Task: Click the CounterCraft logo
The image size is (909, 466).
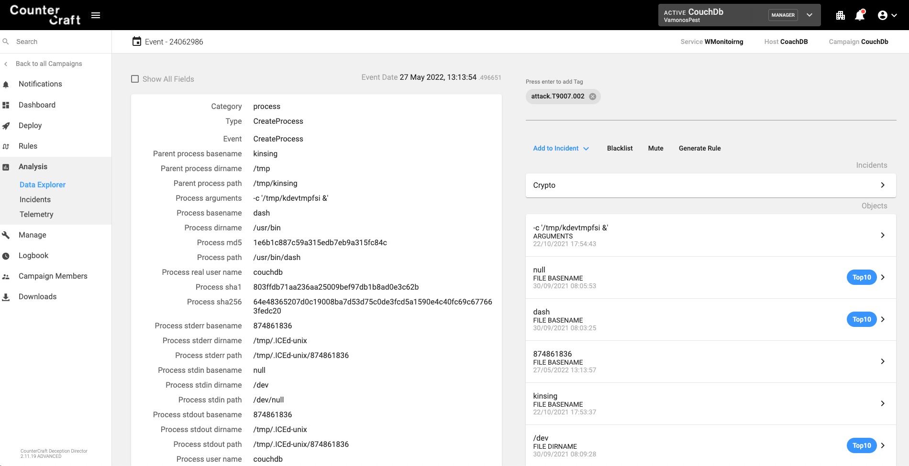Action: [45, 15]
